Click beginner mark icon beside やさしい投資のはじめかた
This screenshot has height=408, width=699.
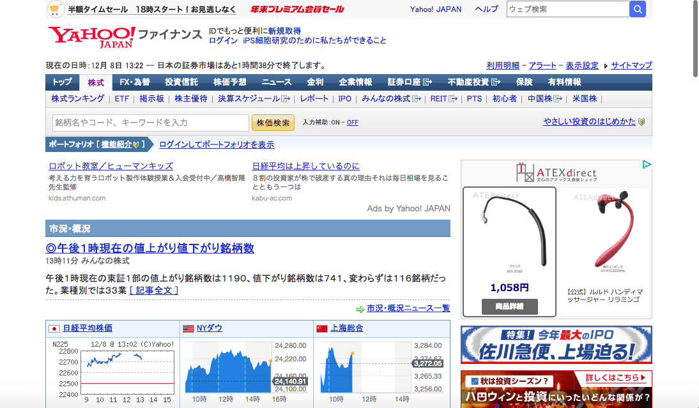coord(641,122)
